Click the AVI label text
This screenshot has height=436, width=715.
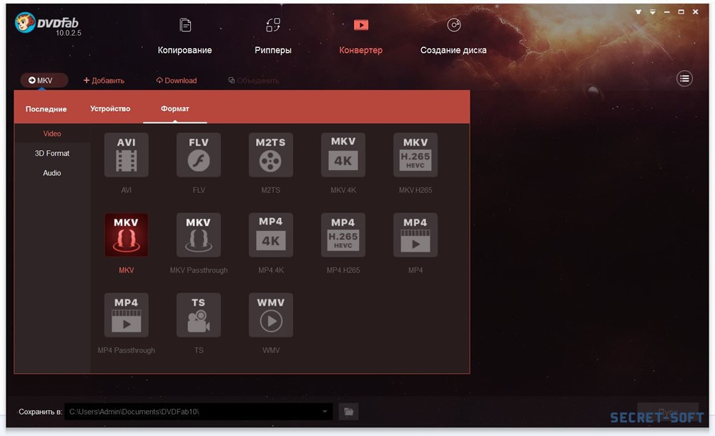click(x=127, y=189)
